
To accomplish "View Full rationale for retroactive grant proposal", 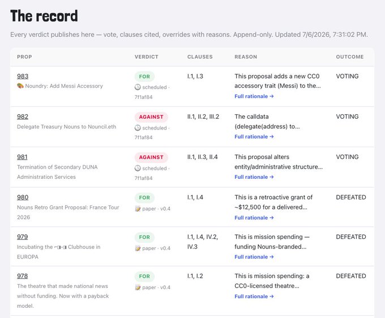I will pos(254,218).
